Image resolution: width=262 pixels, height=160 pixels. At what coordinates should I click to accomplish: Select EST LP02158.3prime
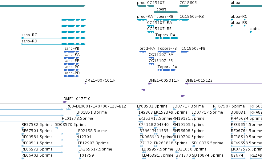(78, 134)
